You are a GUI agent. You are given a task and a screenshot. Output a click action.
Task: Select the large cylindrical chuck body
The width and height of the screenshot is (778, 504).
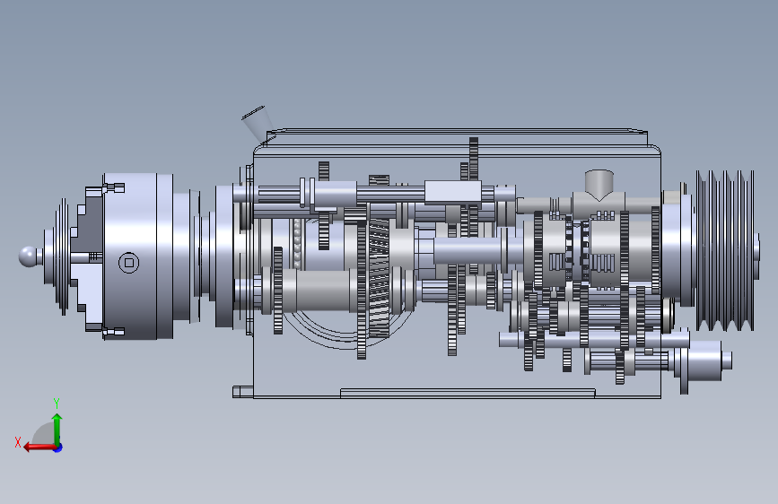138,256
